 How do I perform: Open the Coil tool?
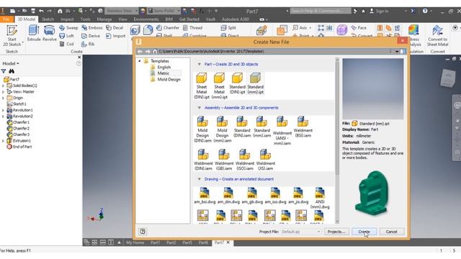[66, 44]
